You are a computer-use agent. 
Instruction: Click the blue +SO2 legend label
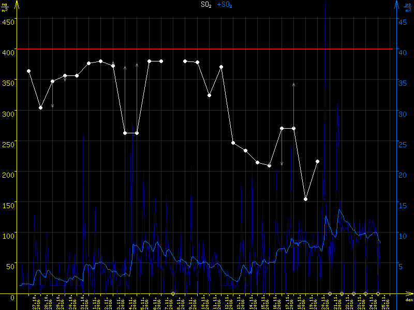tap(225, 5)
